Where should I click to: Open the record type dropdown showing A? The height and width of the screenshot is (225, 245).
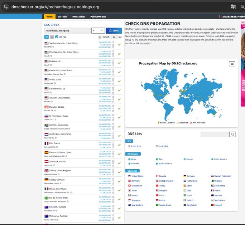click(x=98, y=31)
